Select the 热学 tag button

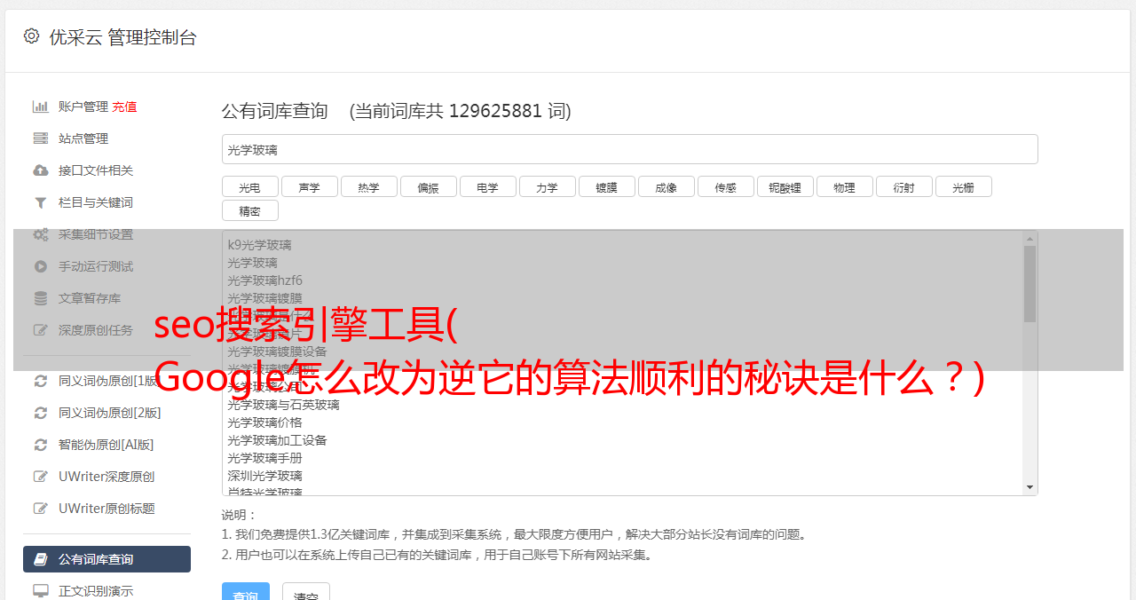pos(368,186)
